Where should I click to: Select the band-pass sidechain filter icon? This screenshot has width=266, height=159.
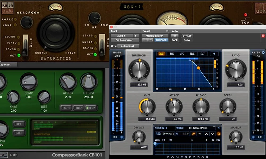[206, 134]
